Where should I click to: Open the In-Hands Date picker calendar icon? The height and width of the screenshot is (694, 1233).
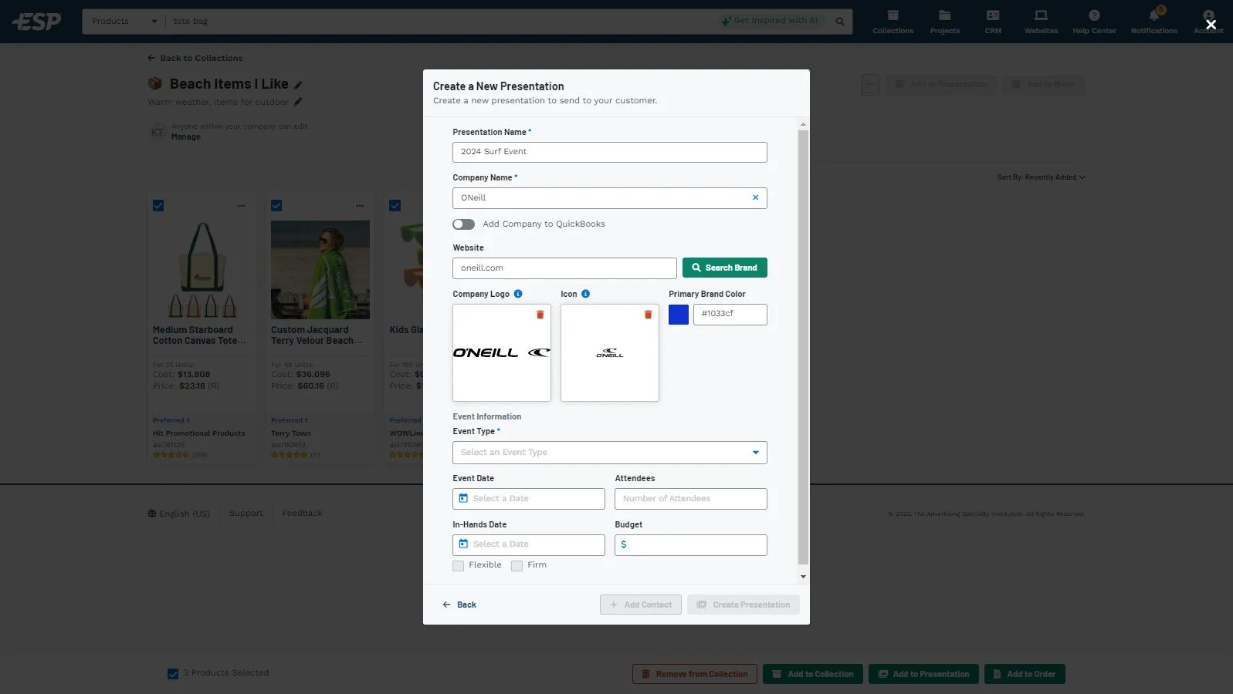click(x=463, y=544)
